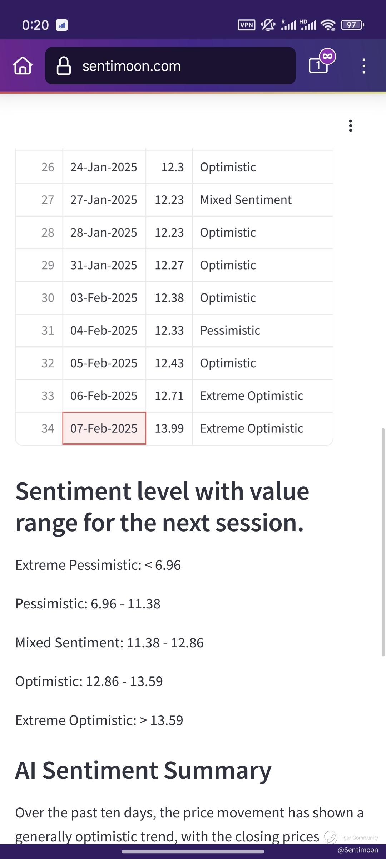Tap the VPN status icon
386x859 pixels.
pyautogui.click(x=246, y=25)
